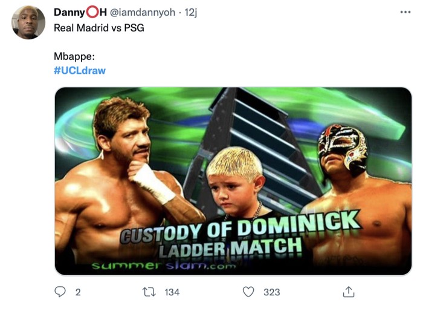
Task: Click the reply count number 2
Action: pos(77,292)
